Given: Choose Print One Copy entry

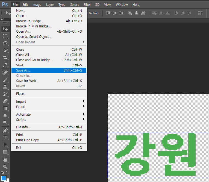Looking at the screenshot, I should (x=49, y=140).
